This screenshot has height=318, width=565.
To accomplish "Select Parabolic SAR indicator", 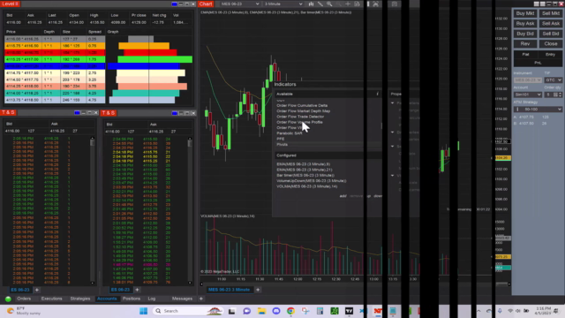I will pos(290,133).
